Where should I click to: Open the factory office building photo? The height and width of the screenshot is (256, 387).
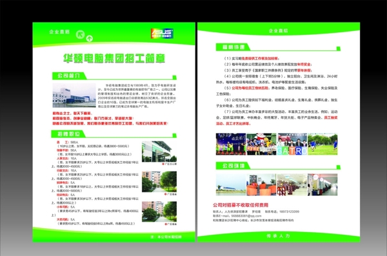159,152
